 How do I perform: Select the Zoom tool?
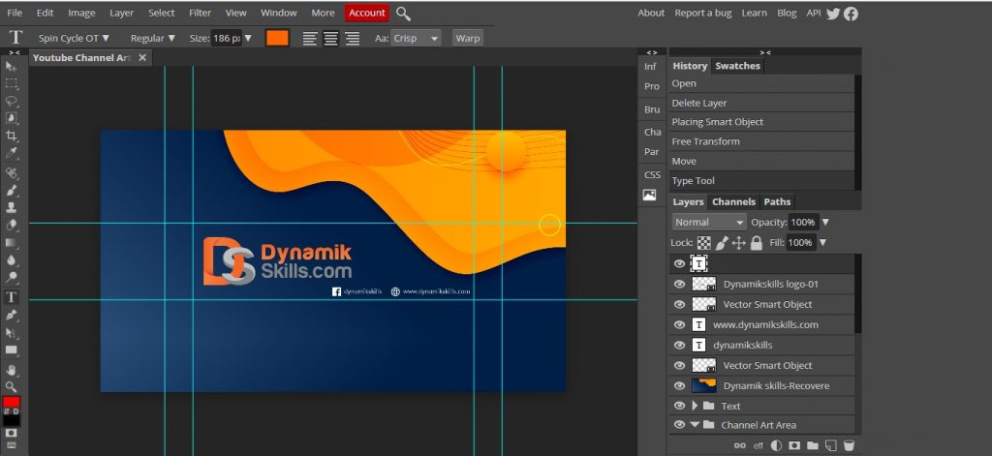coord(12,386)
